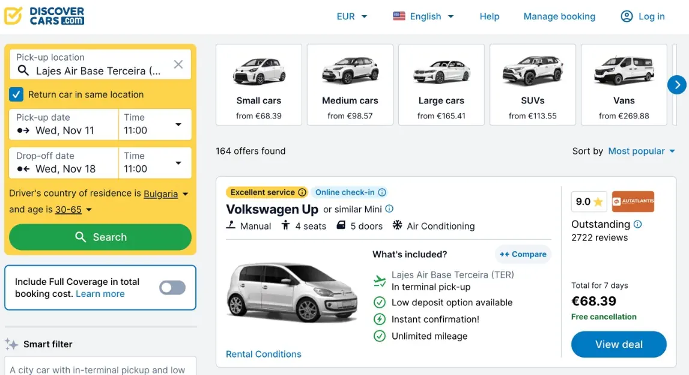Toggle Include Full Coverage switch
This screenshot has height=375, width=689.
tap(172, 288)
